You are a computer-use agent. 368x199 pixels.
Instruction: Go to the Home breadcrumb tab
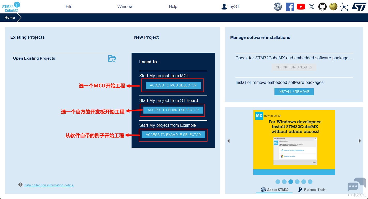pos(10,18)
